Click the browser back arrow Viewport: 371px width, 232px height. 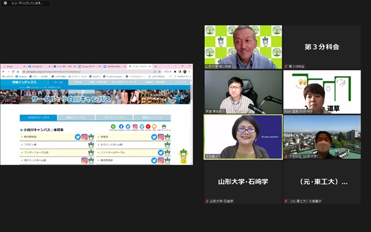pyautogui.click(x=4, y=71)
